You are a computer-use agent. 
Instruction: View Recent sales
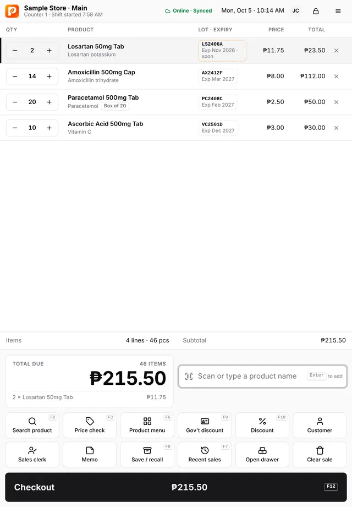point(205,454)
